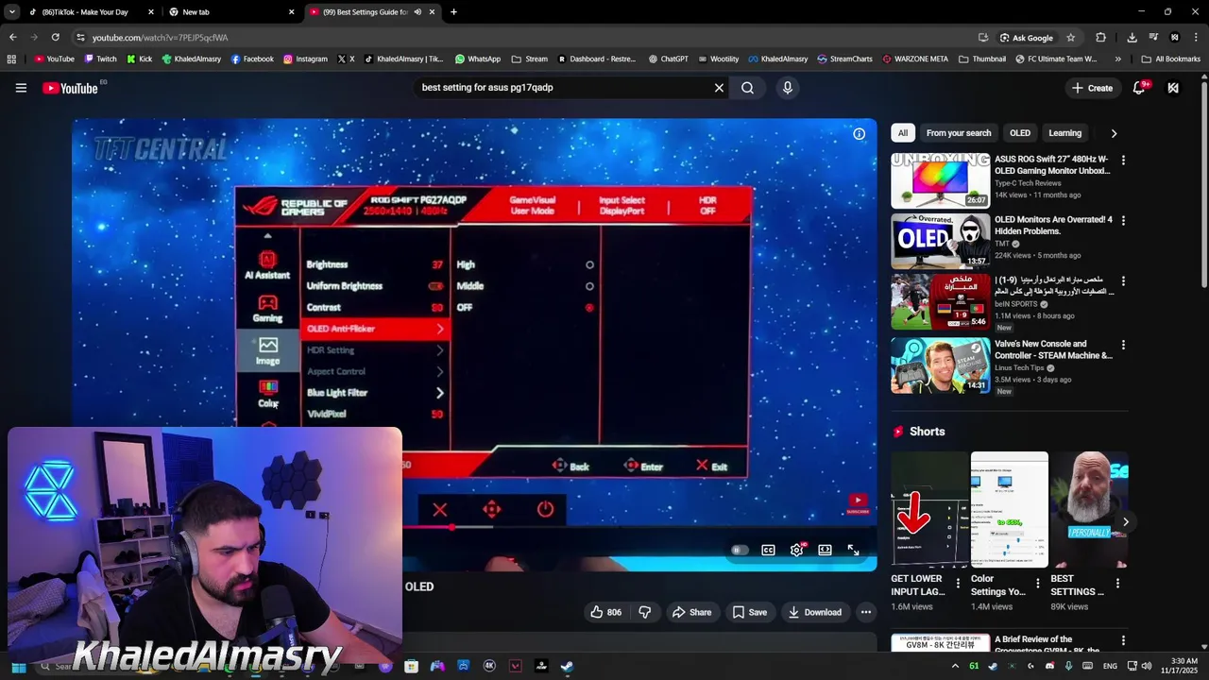1209x680 pixels.
Task: Run search with magnifier button
Action: pyautogui.click(x=747, y=88)
